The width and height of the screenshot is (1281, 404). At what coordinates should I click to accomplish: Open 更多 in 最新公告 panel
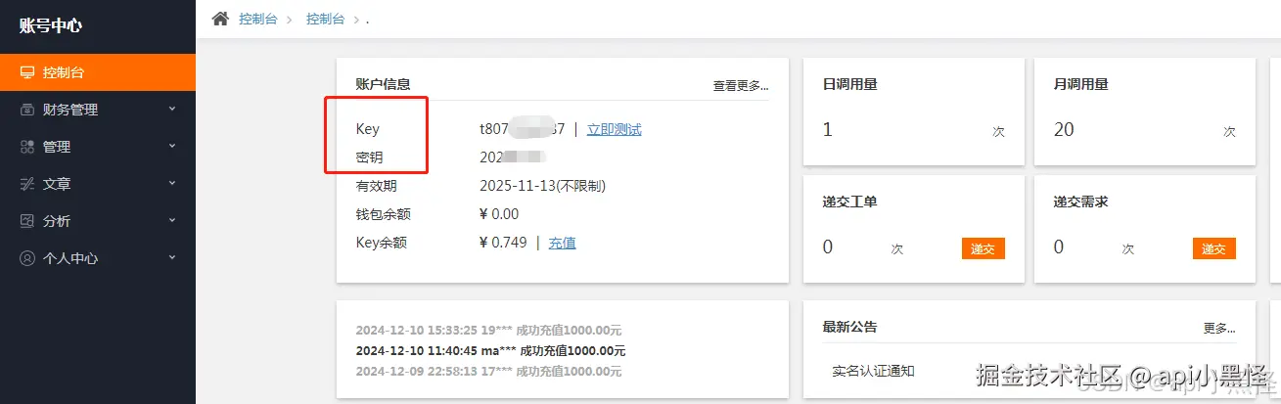pyautogui.click(x=1219, y=329)
